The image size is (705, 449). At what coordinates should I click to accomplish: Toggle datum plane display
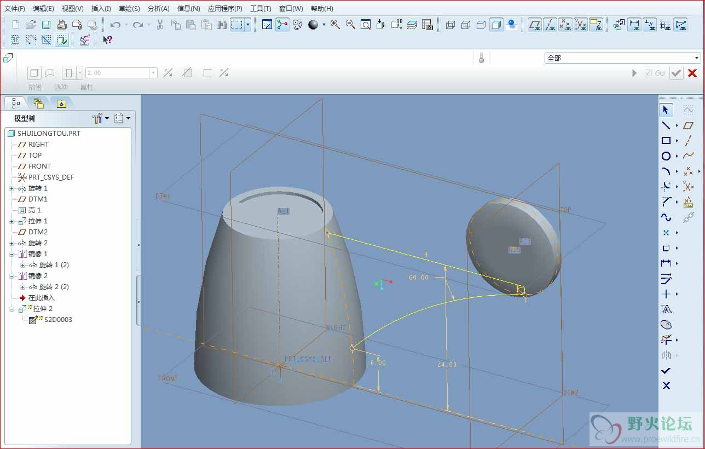[535, 25]
